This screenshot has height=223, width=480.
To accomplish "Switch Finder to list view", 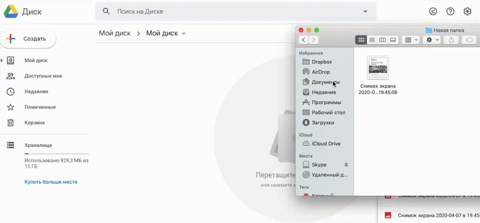I will point(372,40).
